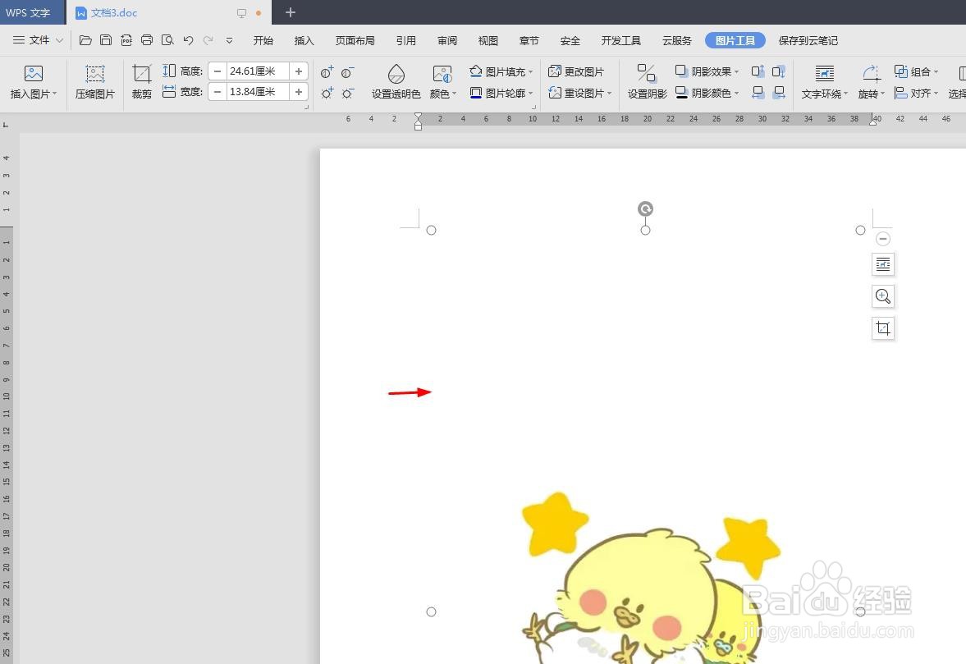Click the 高度 value field
966x664 pixels.
tap(259, 71)
